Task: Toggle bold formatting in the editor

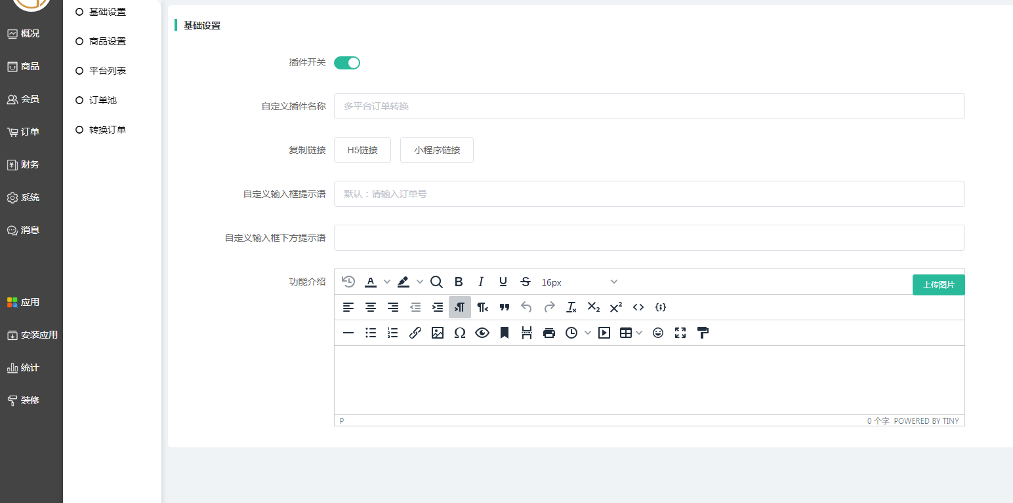Action: pyautogui.click(x=459, y=282)
